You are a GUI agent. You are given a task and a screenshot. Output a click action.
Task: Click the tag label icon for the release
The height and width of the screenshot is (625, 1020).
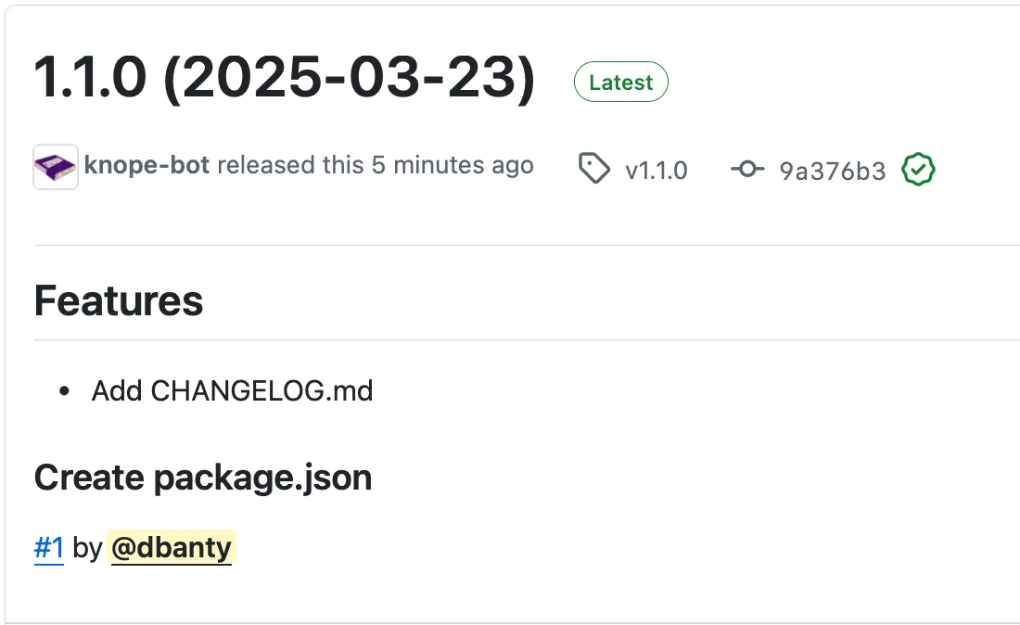tap(594, 169)
